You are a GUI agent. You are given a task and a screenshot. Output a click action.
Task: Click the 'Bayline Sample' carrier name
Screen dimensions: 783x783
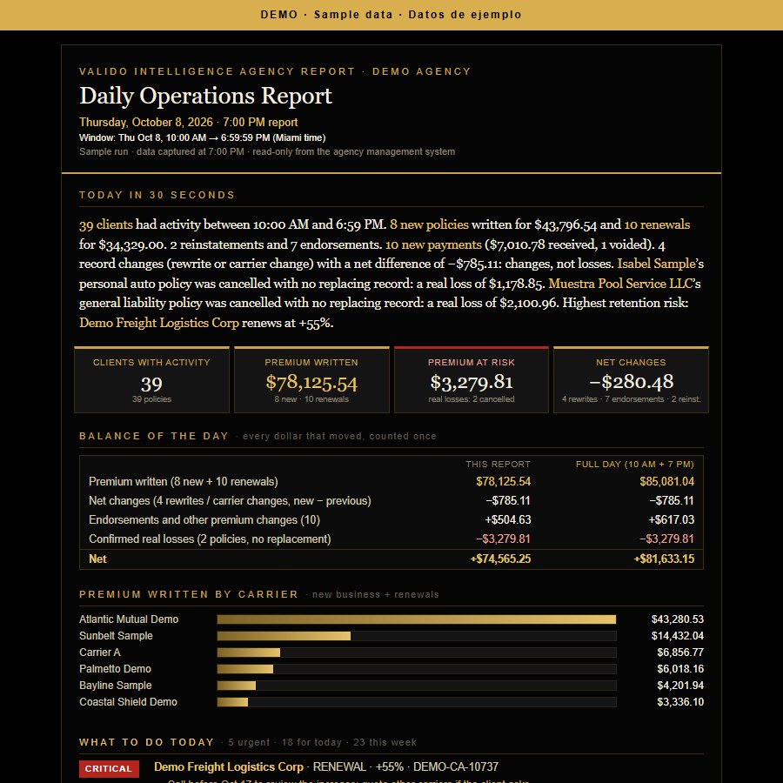pyautogui.click(x=116, y=686)
